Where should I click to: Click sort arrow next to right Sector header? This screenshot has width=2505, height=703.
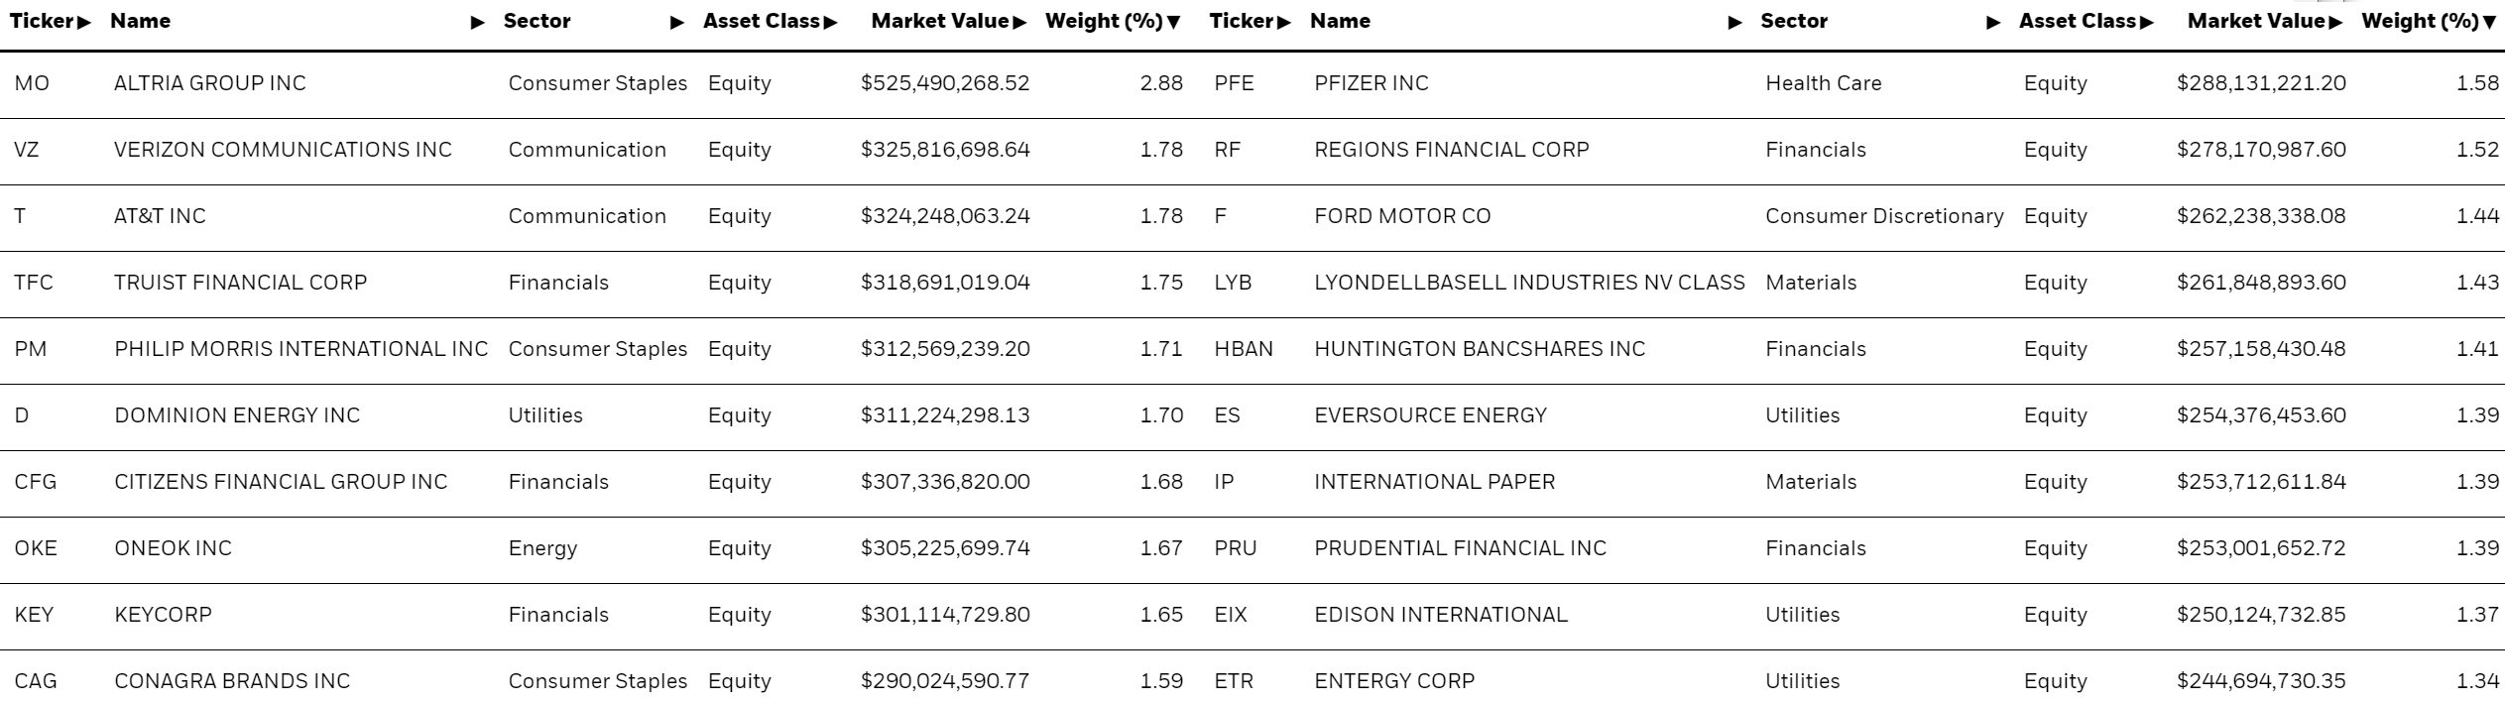pyautogui.click(x=1993, y=22)
